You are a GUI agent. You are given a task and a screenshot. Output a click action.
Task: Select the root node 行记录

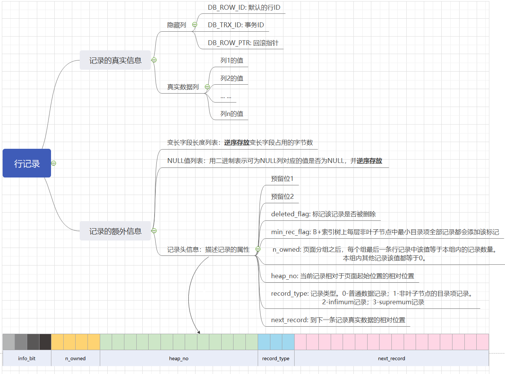(27, 163)
